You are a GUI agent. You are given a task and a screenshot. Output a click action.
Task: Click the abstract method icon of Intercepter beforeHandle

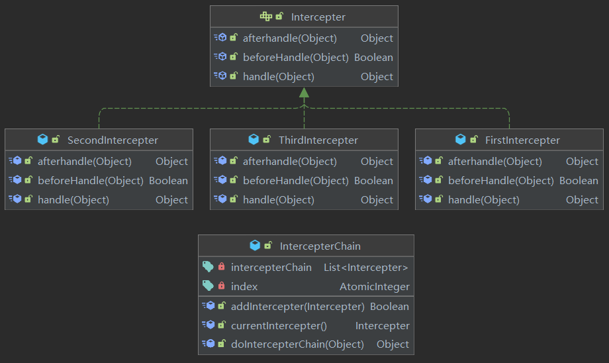(220, 57)
